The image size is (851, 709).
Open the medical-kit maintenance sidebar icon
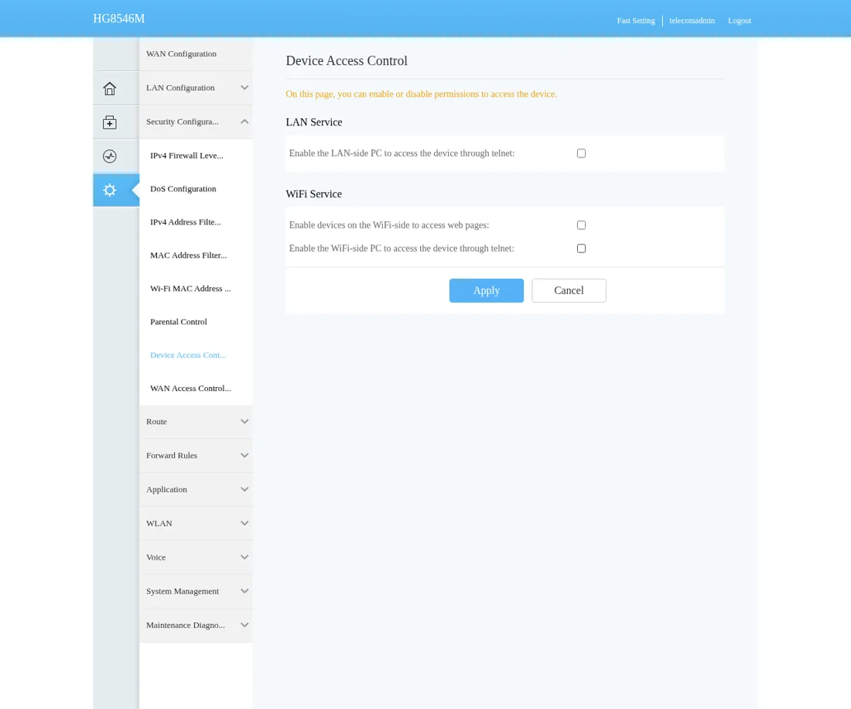(x=110, y=122)
